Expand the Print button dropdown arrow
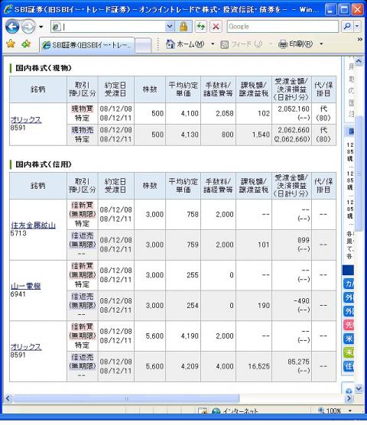The image size is (367, 425). [321, 44]
